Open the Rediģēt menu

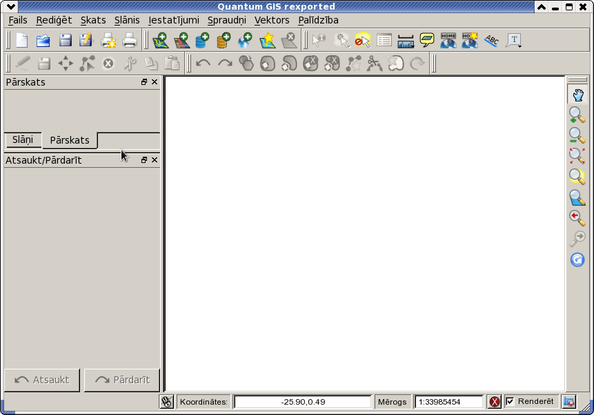[54, 20]
